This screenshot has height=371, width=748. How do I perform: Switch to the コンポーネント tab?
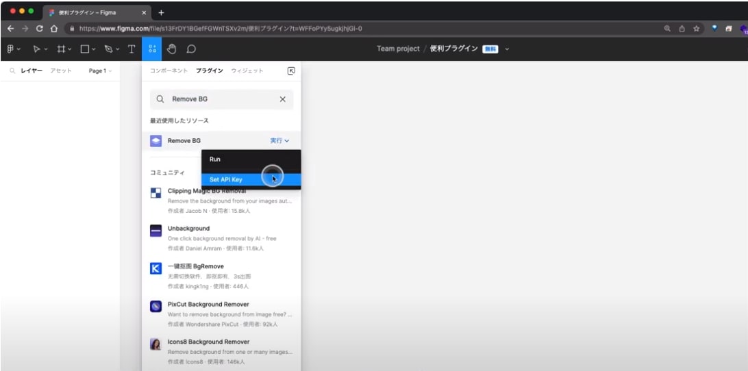(169, 71)
